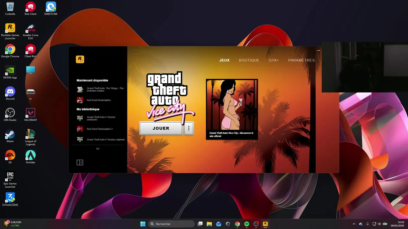Open the BOUTIQUE tab
This screenshot has width=408, height=229.
(249, 60)
